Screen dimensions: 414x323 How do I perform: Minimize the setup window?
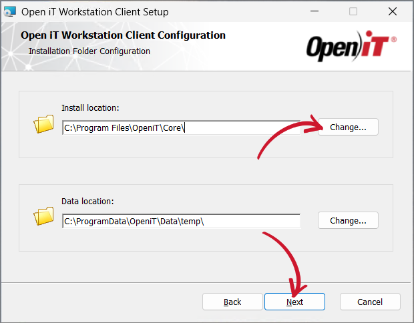(x=315, y=11)
